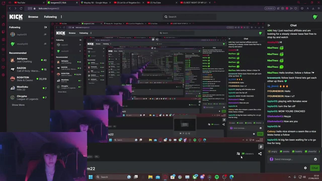Screen dimensions: 322x181
Task: Open a new browser tab
Action: click(x=215, y=3)
